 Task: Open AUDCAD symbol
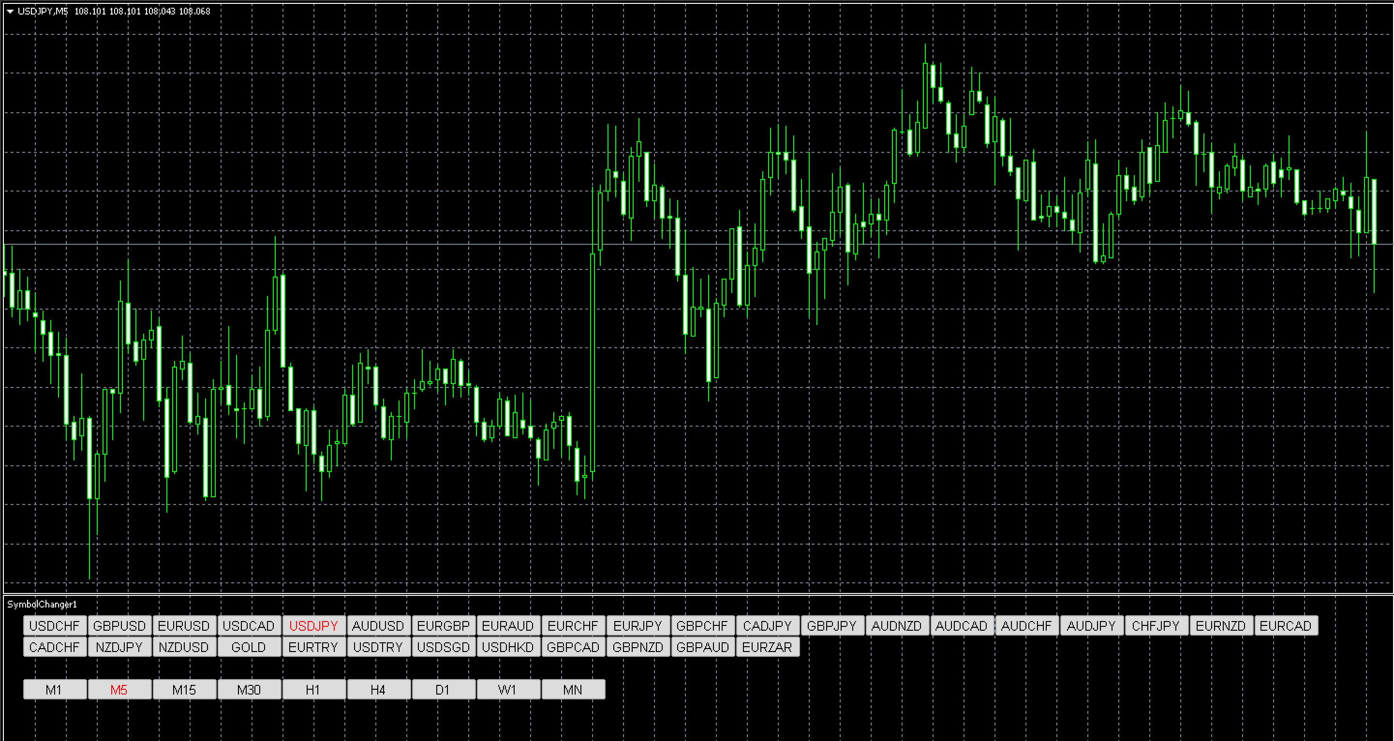962,626
